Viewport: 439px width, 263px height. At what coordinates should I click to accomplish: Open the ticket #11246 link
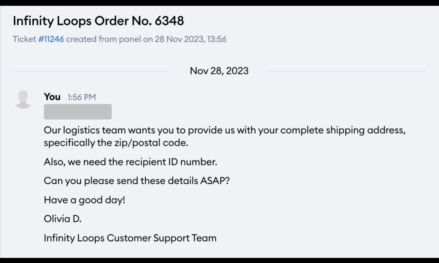(x=51, y=39)
